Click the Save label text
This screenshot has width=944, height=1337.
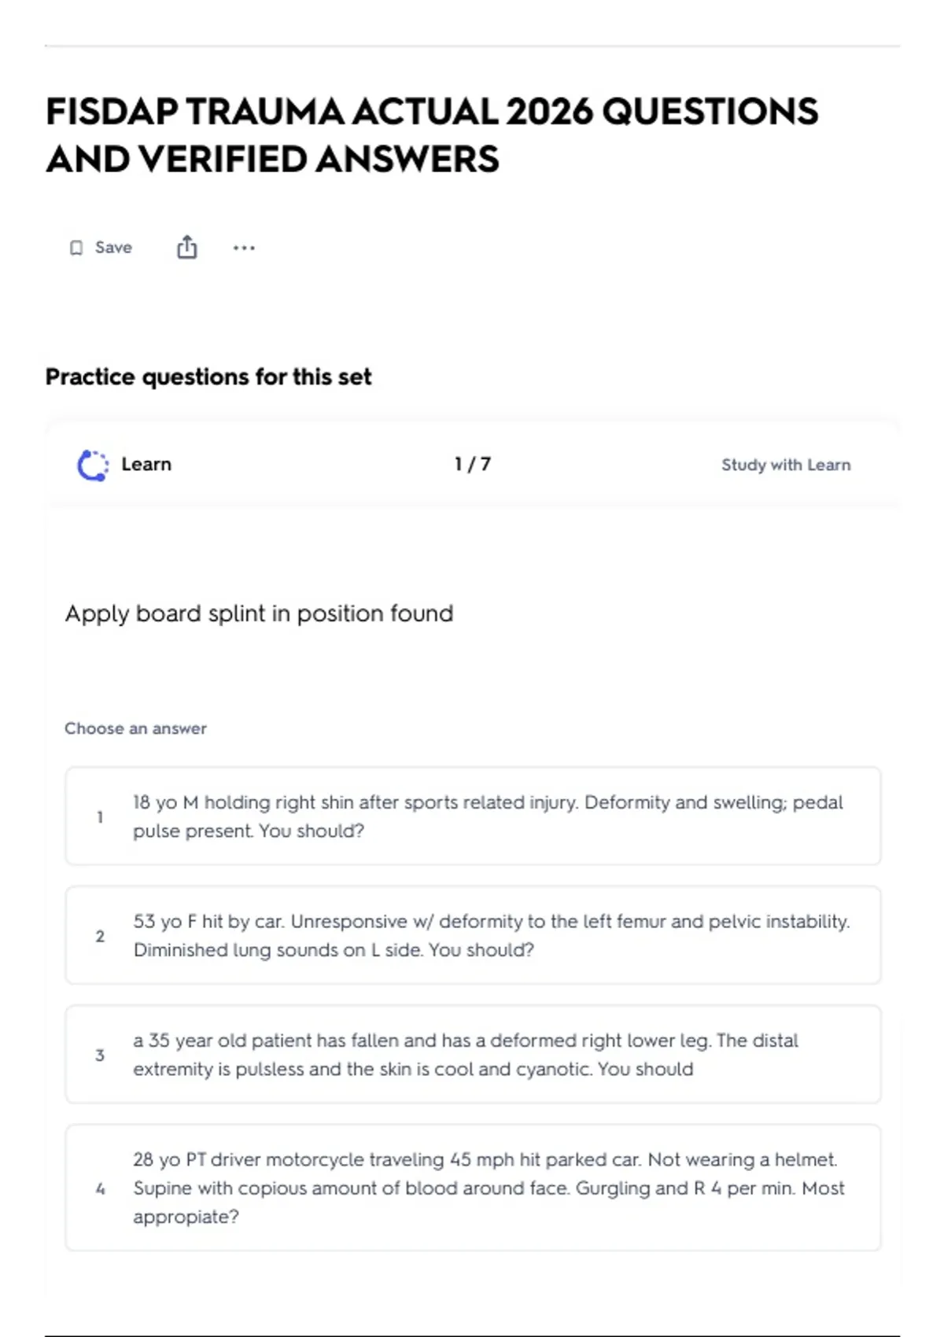click(x=113, y=248)
